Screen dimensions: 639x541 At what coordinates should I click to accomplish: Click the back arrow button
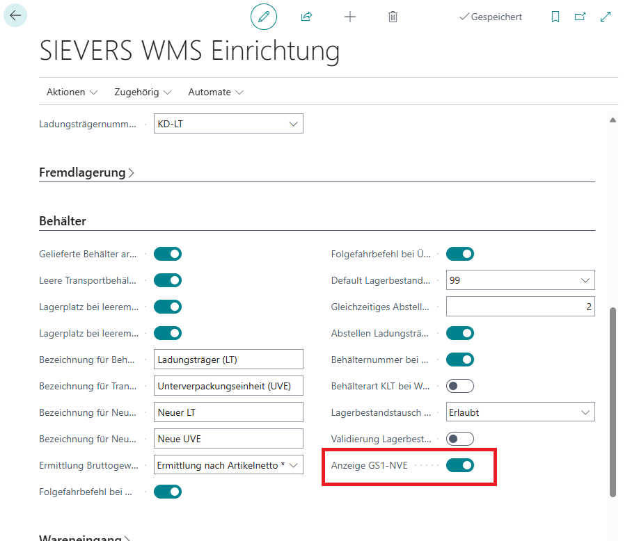[15, 15]
